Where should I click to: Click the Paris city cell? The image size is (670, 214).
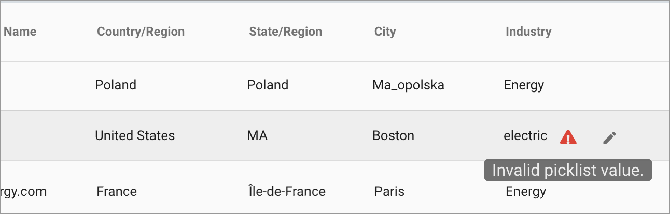tap(389, 192)
